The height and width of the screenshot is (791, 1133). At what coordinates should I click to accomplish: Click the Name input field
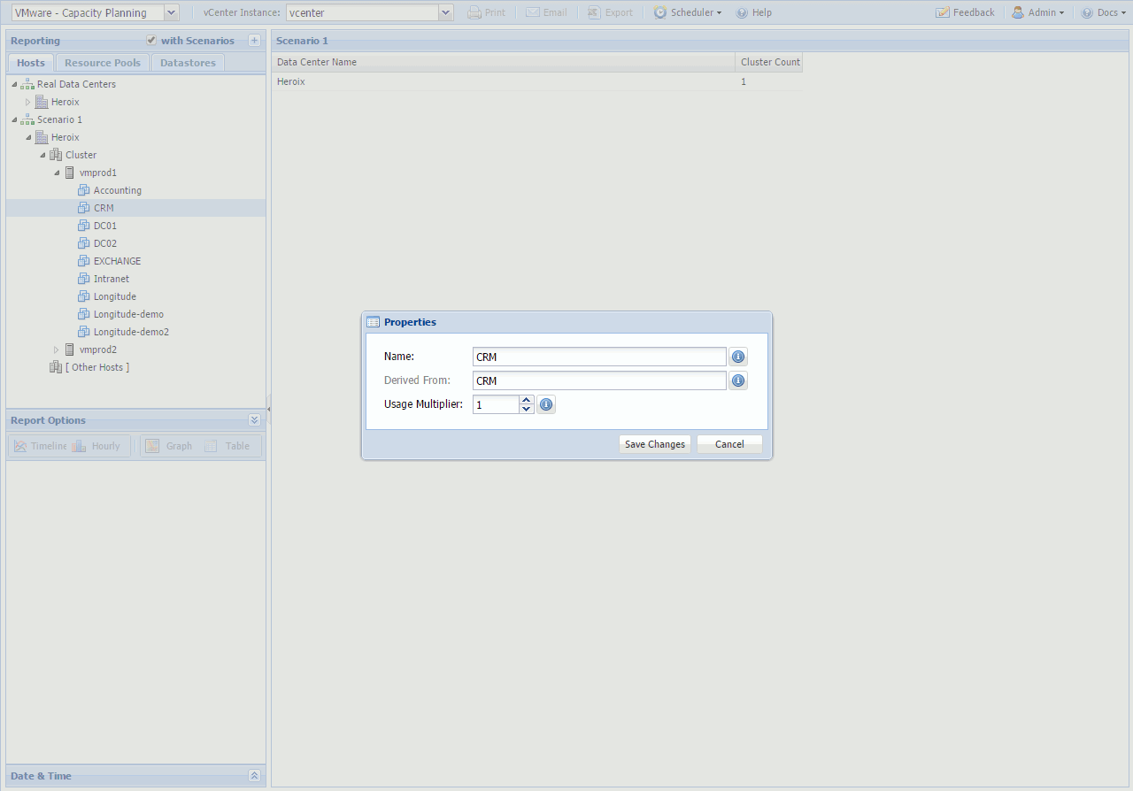coord(599,357)
